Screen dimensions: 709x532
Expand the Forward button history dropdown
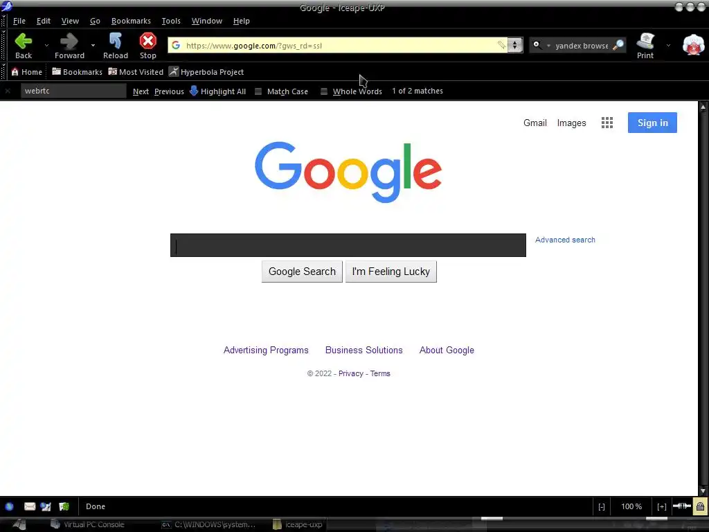tap(93, 45)
